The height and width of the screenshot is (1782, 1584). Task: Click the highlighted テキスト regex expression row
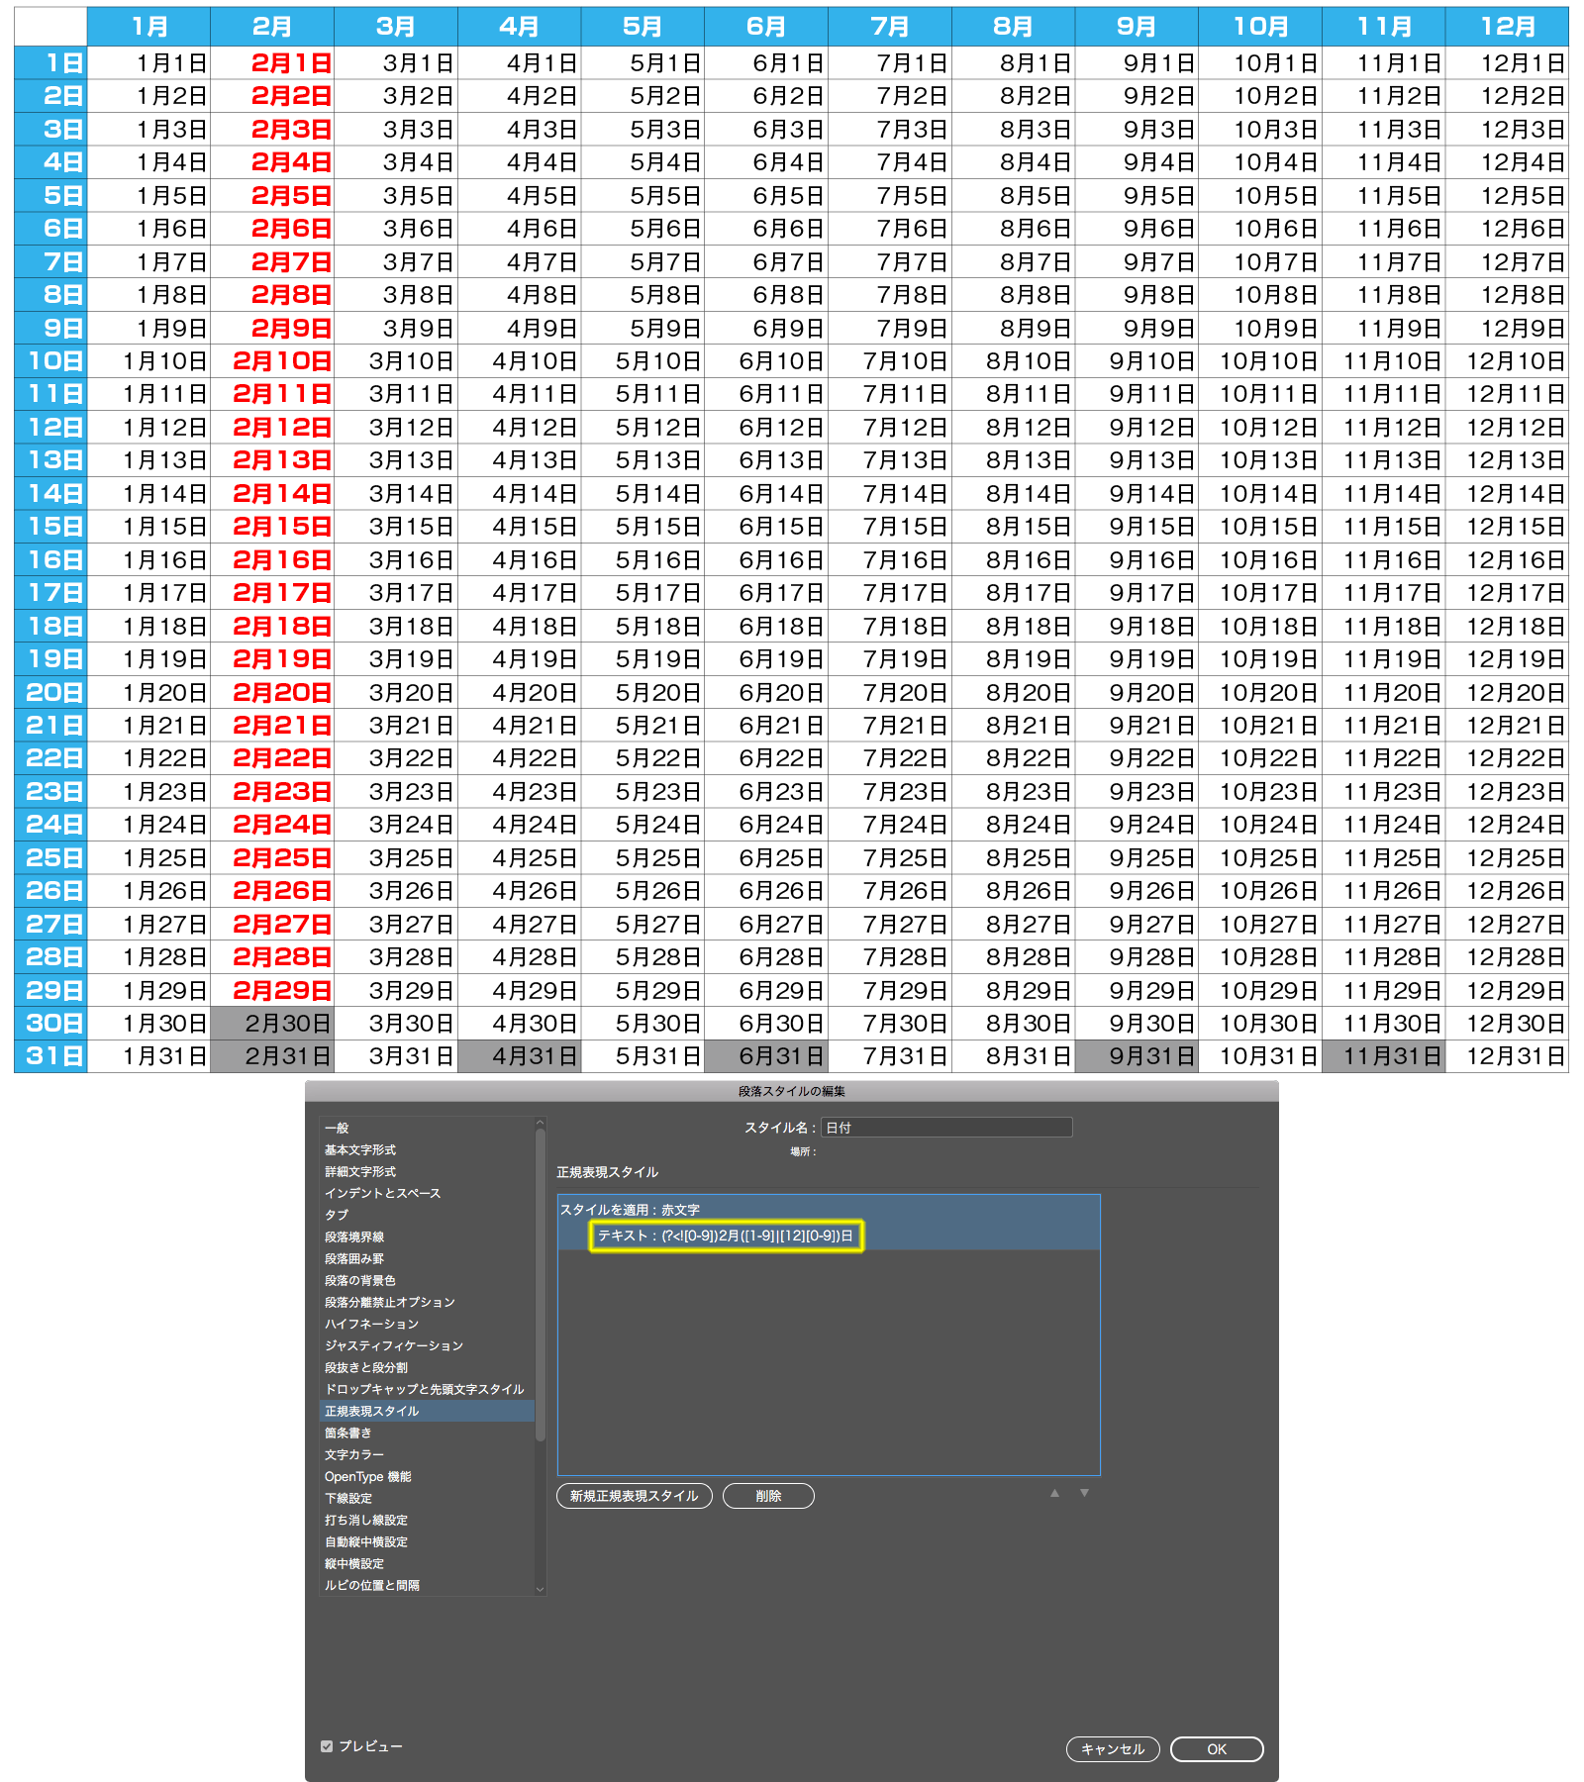point(726,1236)
